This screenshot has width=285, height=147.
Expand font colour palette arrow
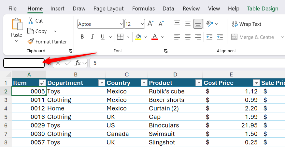[162, 37]
